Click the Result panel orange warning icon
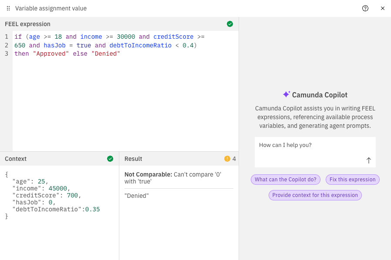The height and width of the screenshot is (260, 391). click(227, 159)
